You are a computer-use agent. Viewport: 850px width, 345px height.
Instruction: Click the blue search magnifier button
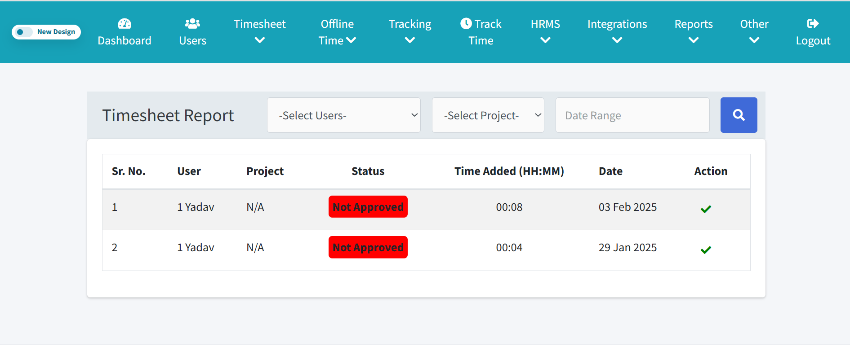(739, 115)
